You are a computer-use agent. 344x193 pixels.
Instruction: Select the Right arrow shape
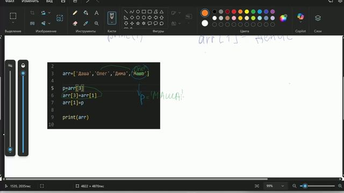149,18
